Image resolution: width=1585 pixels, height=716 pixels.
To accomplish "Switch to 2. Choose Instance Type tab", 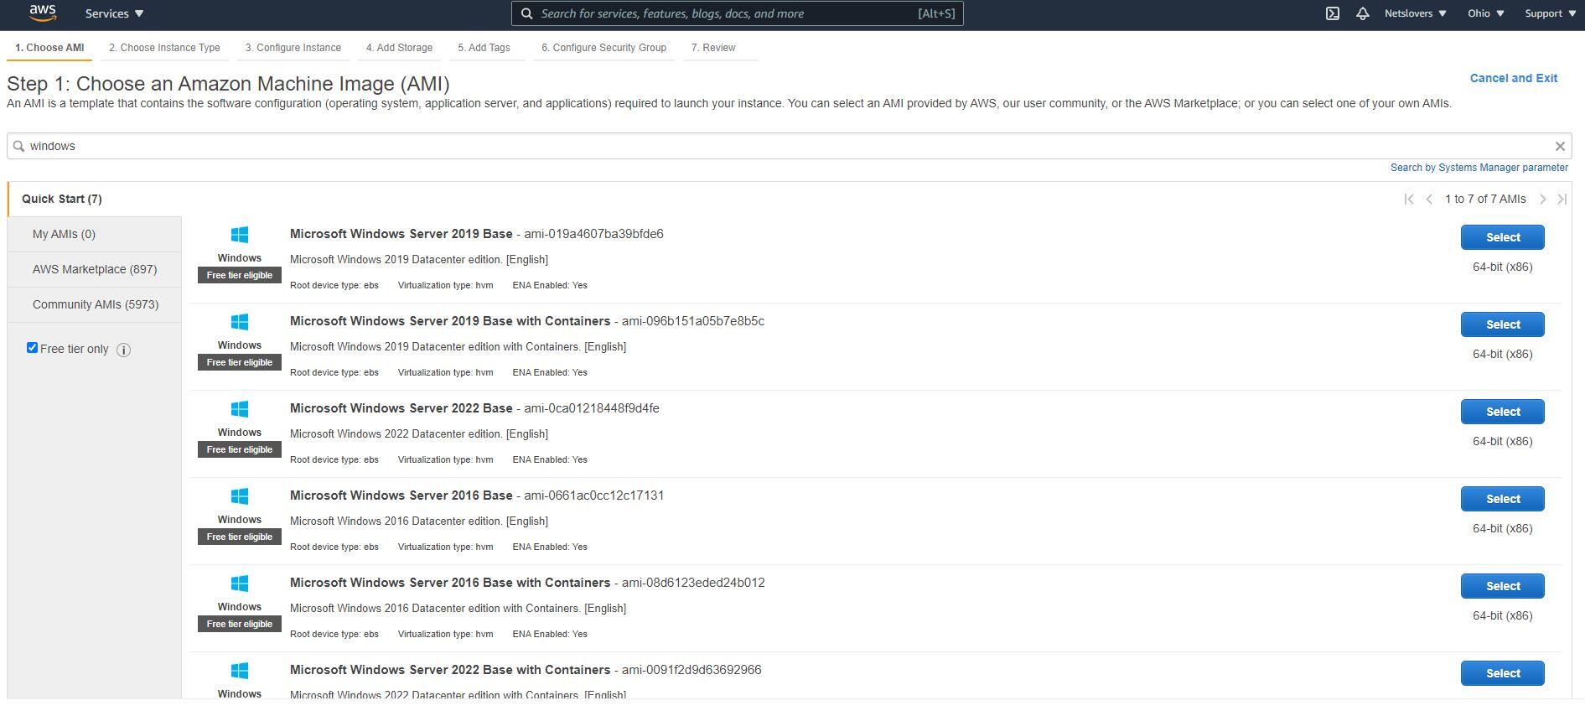I will tap(164, 48).
